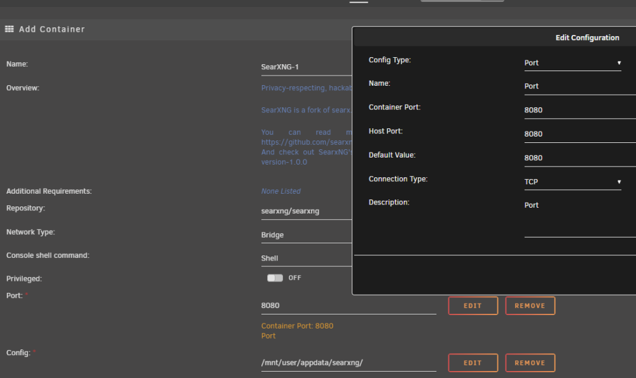The height and width of the screenshot is (378, 636).
Task: Open the Config Type dropdown
Action: click(572, 63)
